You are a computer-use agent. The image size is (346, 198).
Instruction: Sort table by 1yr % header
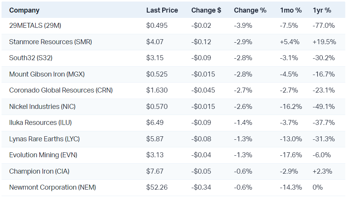click(323, 10)
